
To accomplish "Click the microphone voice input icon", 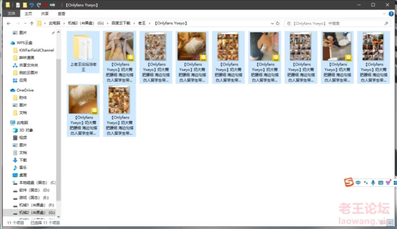I will (x=373, y=182).
